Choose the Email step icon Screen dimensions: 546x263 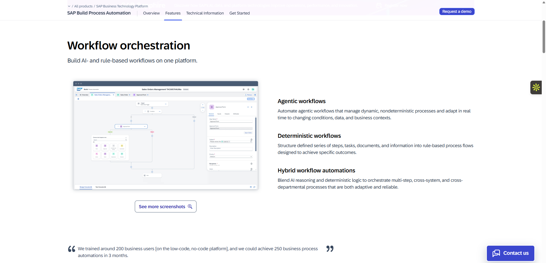pos(105,154)
